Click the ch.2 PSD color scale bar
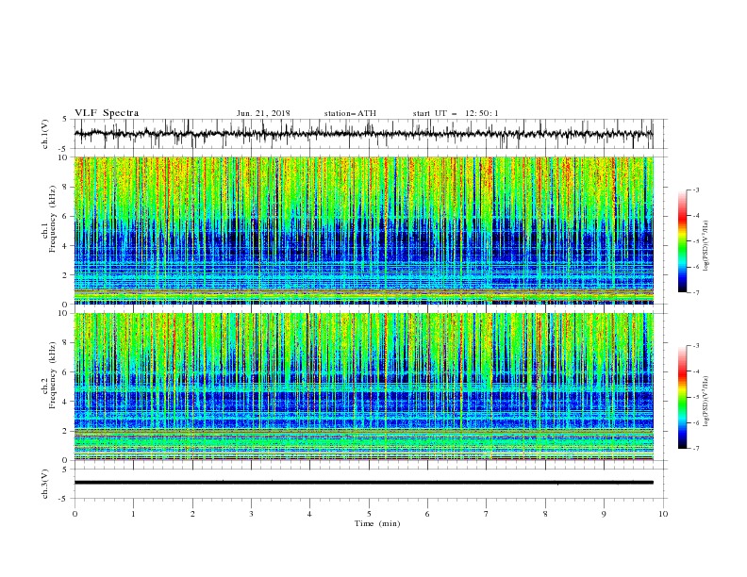The width and height of the screenshot is (747, 577). [x=682, y=397]
